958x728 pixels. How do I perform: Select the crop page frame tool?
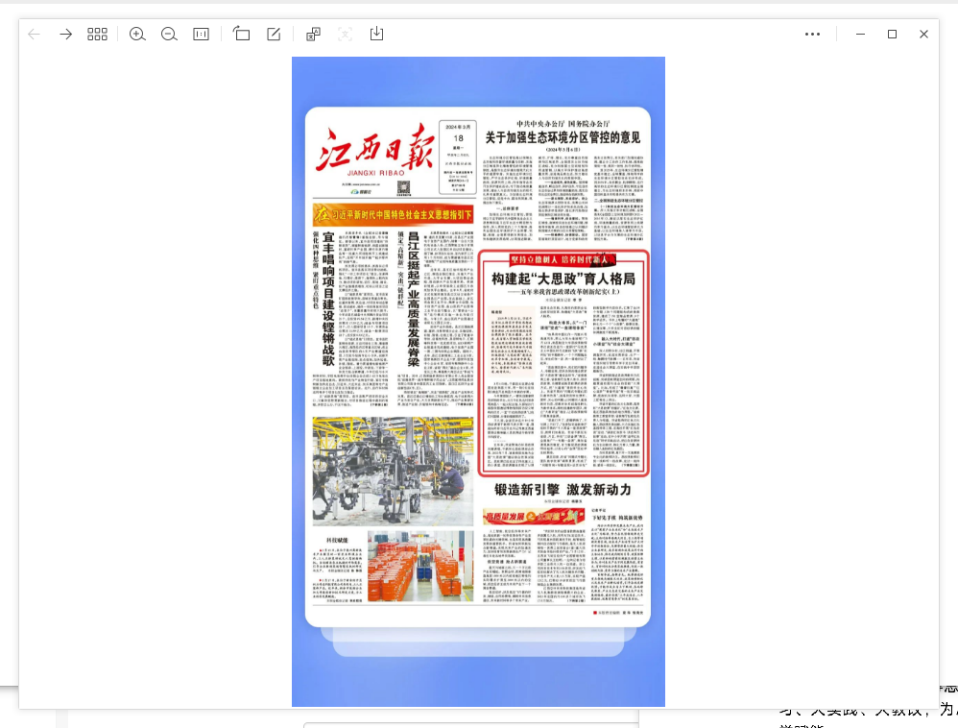(242, 34)
